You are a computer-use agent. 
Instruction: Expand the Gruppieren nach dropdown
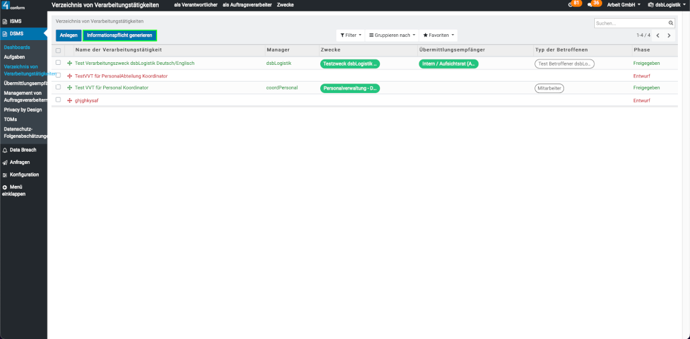pyautogui.click(x=393, y=35)
